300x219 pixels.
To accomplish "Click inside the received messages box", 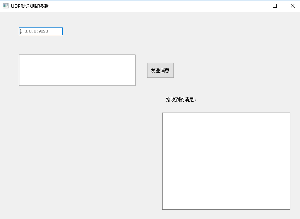I will point(226,161).
